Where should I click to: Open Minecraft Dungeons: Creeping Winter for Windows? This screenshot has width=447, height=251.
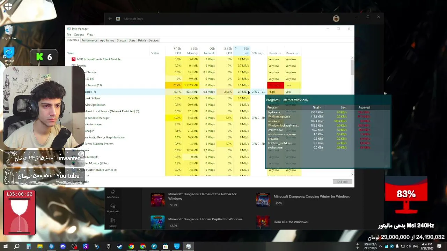(312, 197)
